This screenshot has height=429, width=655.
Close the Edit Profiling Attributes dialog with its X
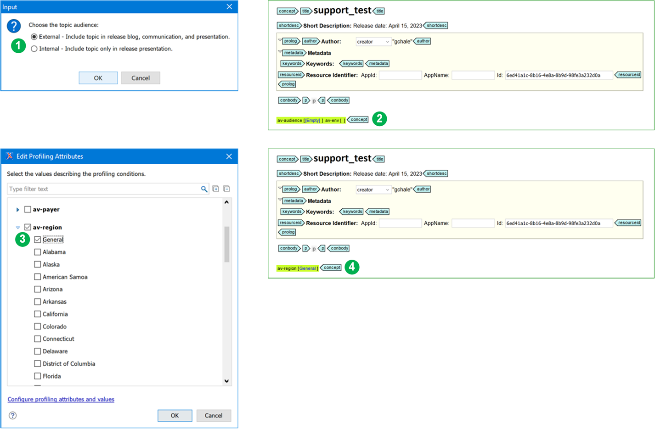[229, 156]
